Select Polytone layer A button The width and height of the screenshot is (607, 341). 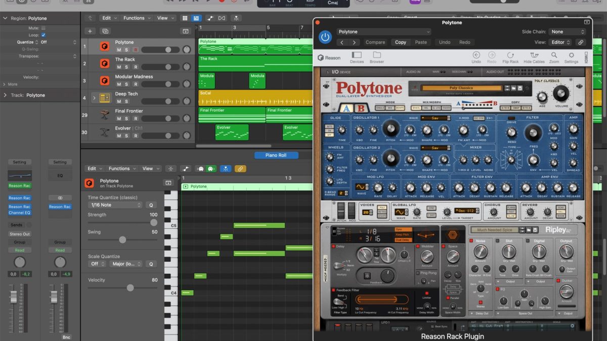347,108
